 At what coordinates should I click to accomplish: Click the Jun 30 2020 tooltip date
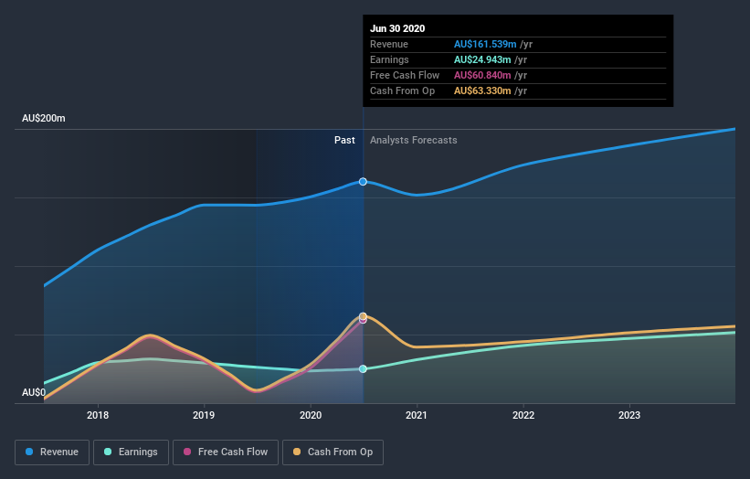(397, 28)
